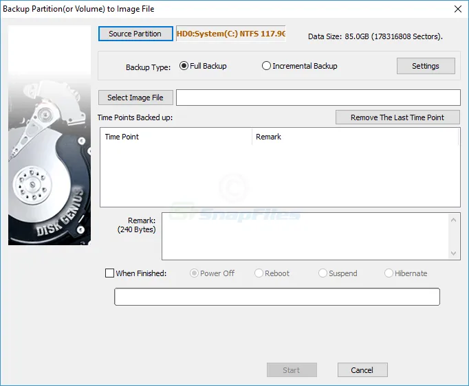Screen dimensions: 469x386
Task: Focus the image file path field
Action: point(318,98)
